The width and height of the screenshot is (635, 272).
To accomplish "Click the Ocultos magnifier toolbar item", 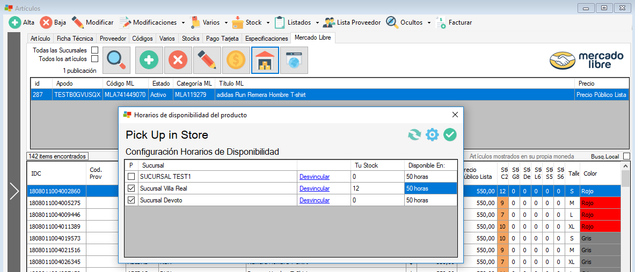I will (x=404, y=22).
